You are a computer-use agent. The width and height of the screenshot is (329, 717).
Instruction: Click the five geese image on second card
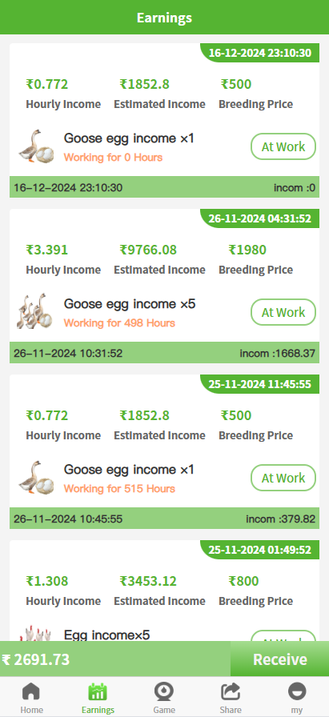point(36,312)
